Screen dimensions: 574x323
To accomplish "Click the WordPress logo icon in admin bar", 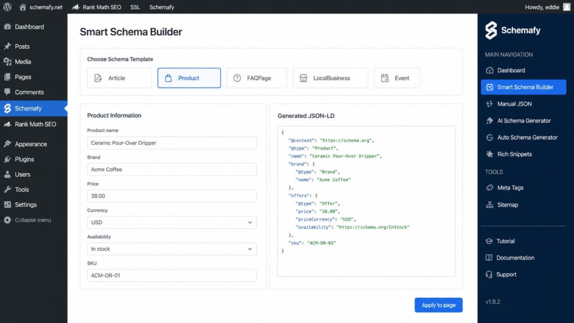I will 7,7.
